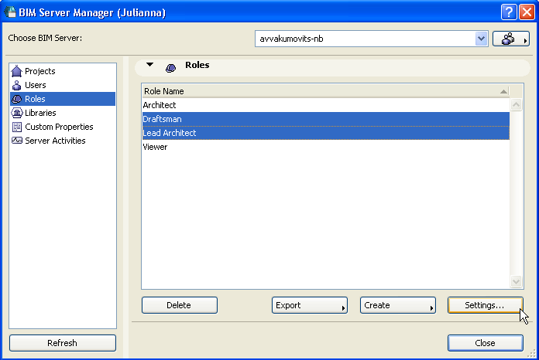Click the roles list scroll up arrow
539x360 pixels.
(x=516, y=104)
